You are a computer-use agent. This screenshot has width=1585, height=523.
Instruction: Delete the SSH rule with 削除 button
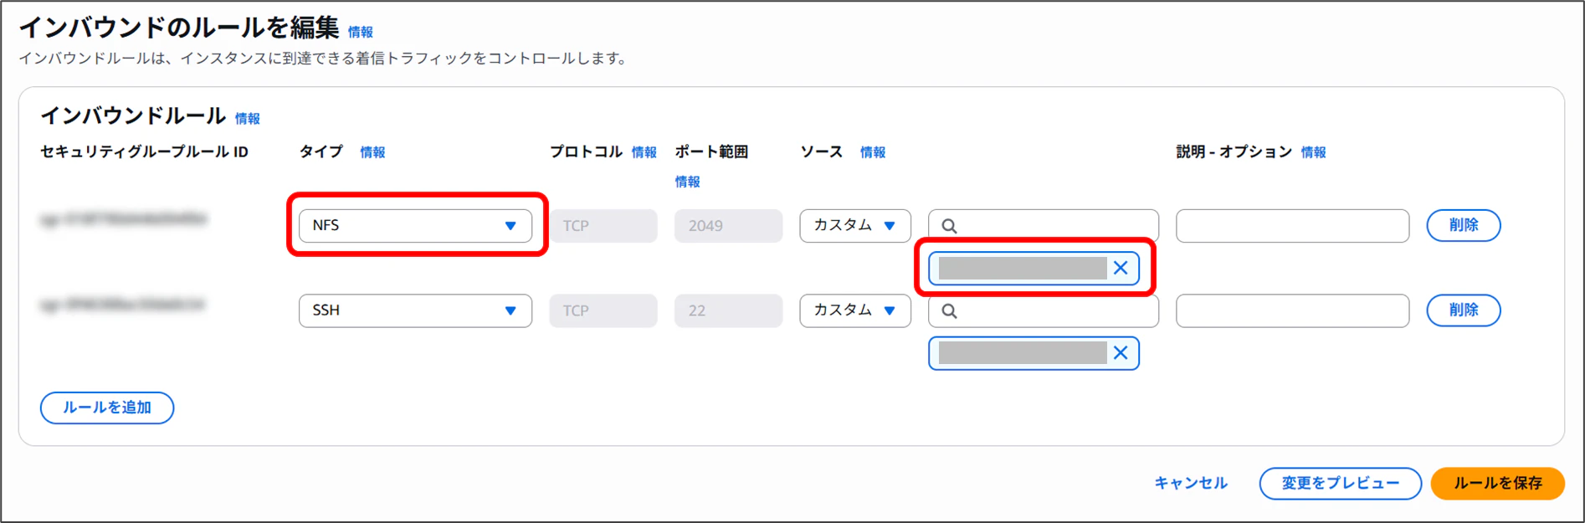[x=1464, y=310]
